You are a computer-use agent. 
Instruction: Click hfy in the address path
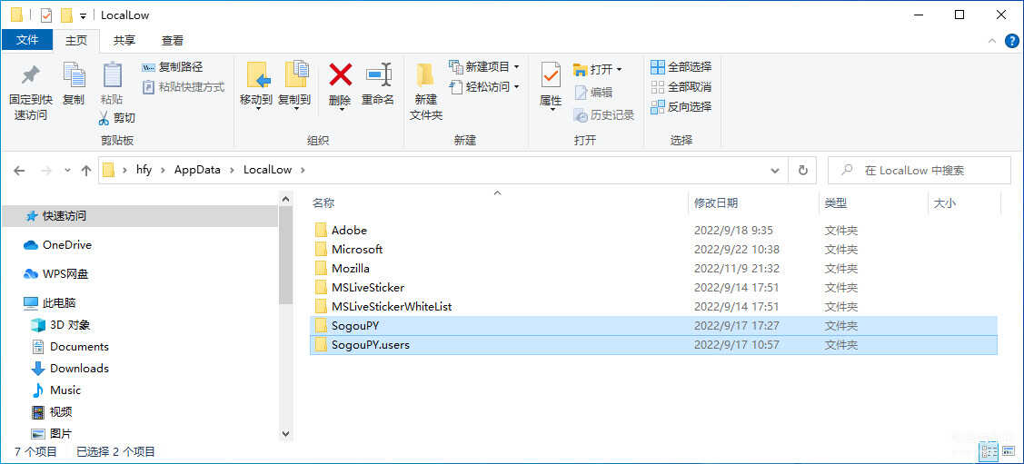144,171
